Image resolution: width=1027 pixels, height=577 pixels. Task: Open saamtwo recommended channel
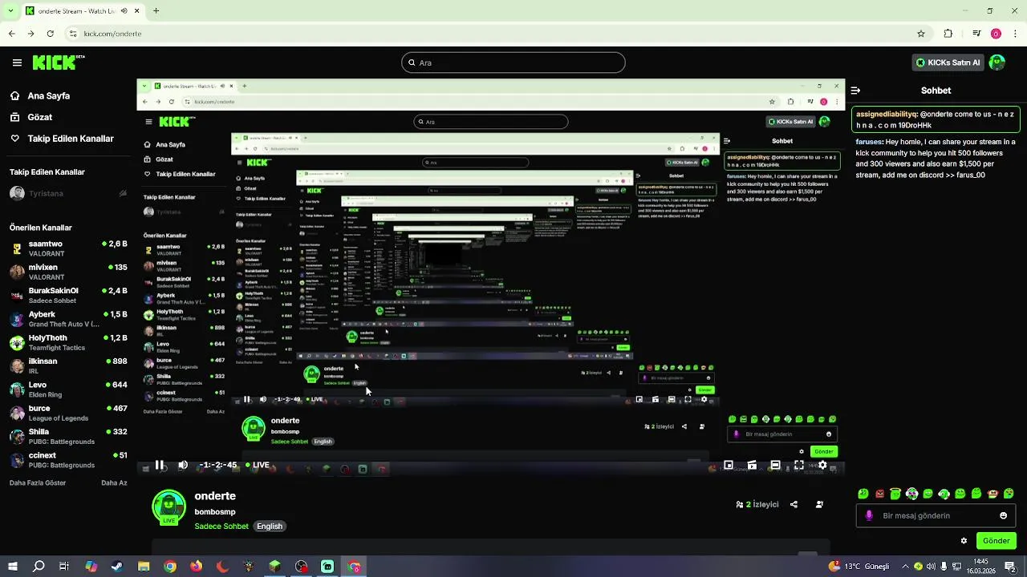click(x=68, y=248)
